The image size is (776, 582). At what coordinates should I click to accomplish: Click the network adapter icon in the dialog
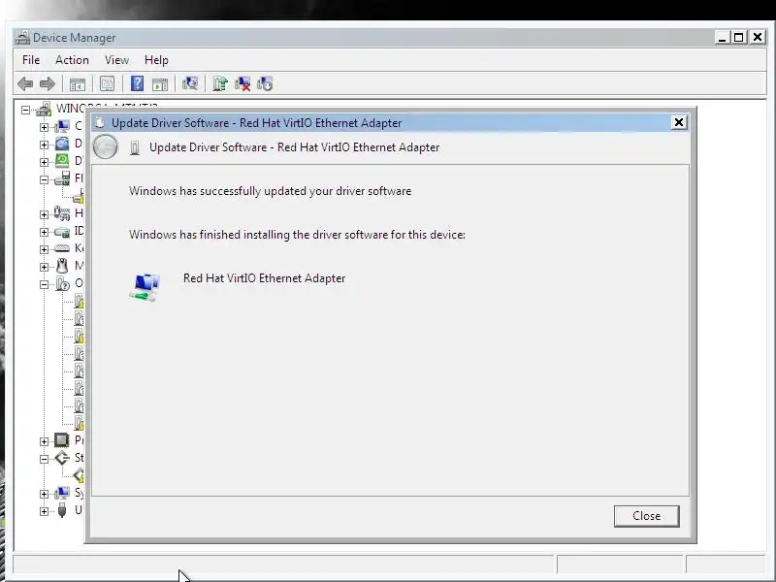tap(145, 287)
